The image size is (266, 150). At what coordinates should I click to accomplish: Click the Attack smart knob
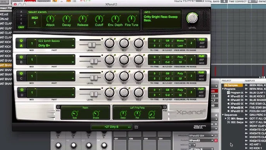coord(50,19)
